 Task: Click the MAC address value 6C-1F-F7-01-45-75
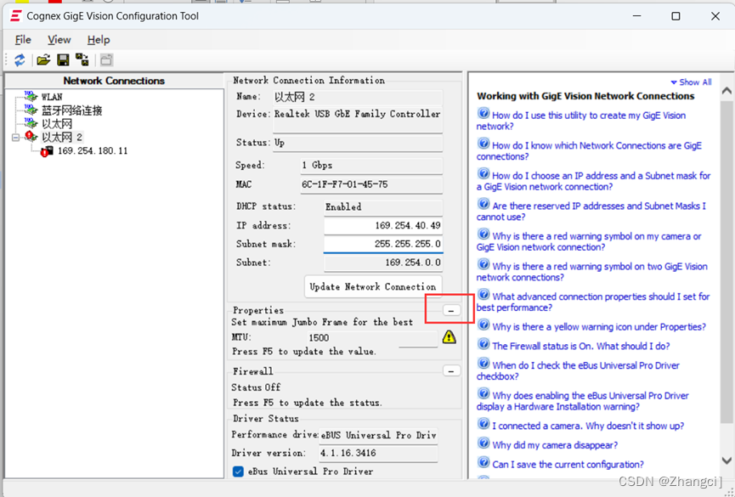[371, 184]
